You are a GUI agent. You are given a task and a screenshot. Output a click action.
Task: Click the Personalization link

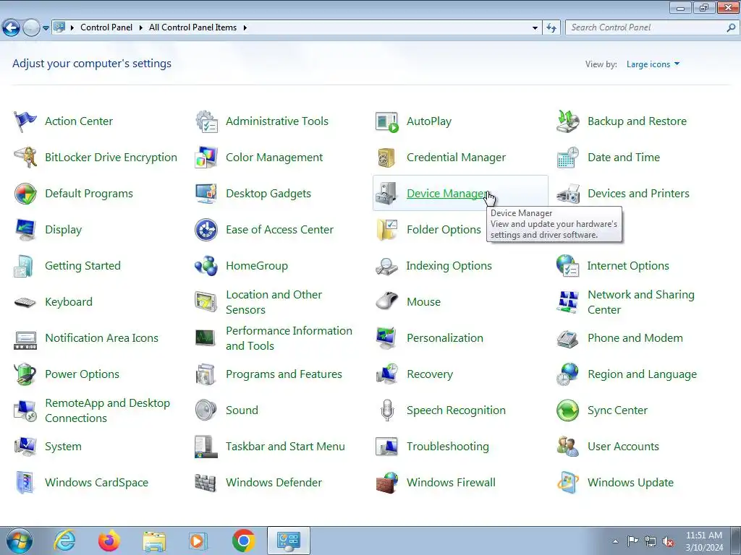[445, 338]
